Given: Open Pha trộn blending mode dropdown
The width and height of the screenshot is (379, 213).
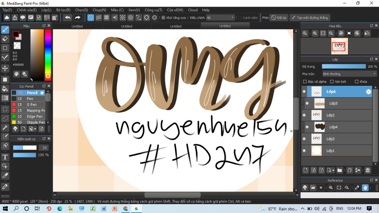Looking at the screenshot, I should click(x=349, y=74).
